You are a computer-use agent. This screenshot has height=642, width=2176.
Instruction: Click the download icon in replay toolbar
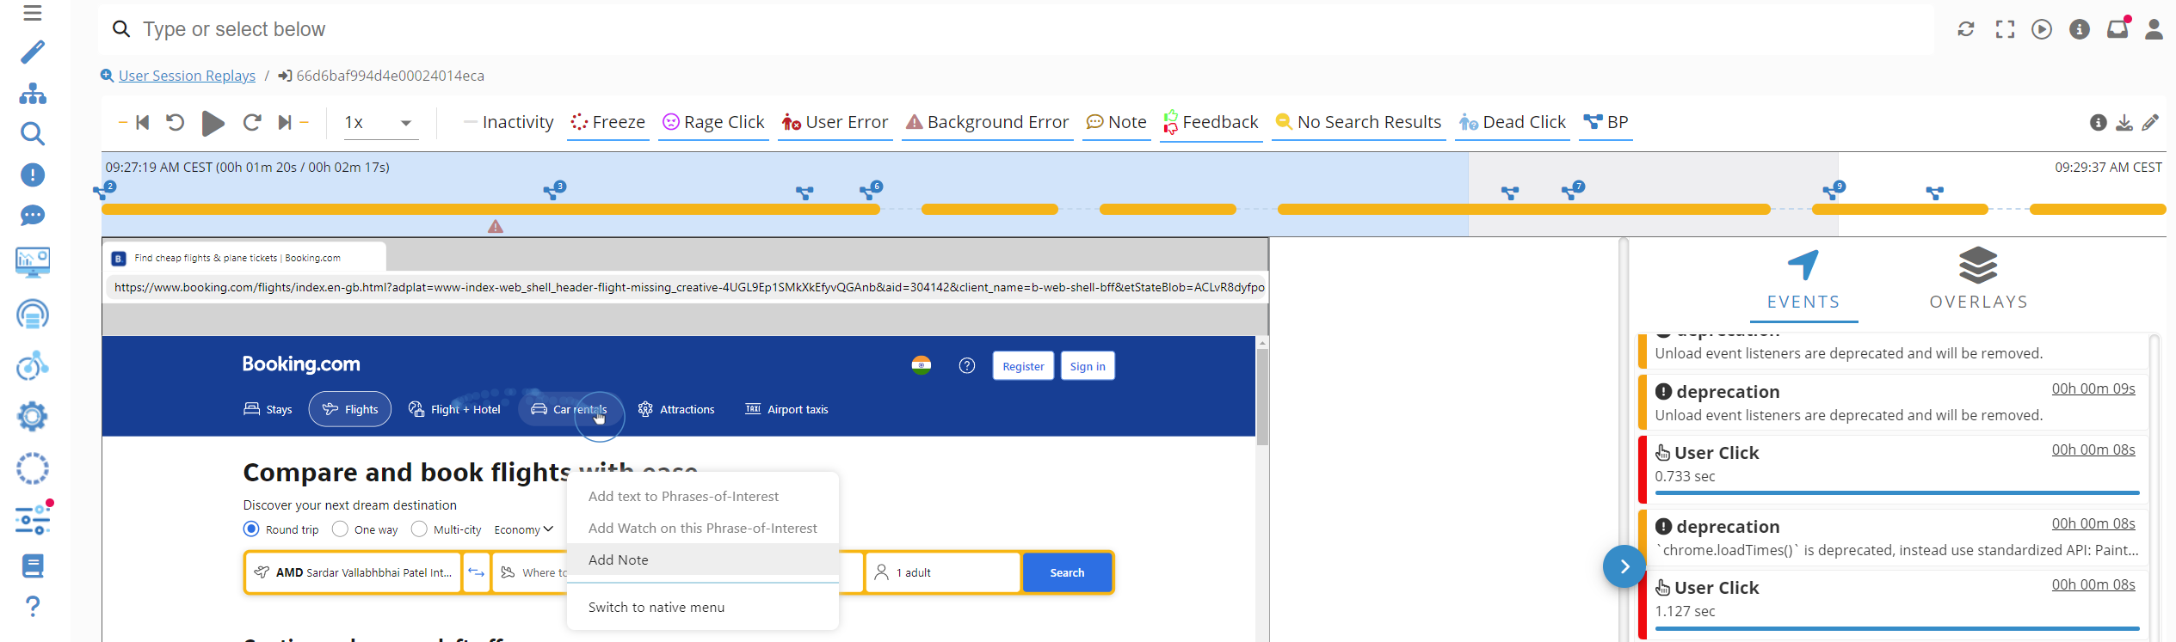[x=2124, y=123]
